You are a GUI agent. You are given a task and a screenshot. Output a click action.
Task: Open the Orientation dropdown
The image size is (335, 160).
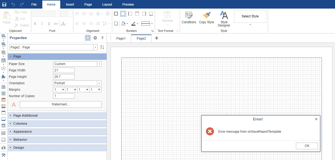(x=99, y=83)
